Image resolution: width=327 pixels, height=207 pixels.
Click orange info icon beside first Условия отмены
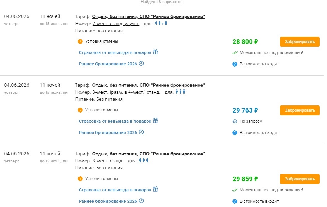[x=80, y=41]
